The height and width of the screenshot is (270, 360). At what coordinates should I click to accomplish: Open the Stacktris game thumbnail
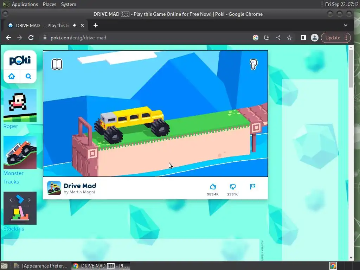pos(20,208)
